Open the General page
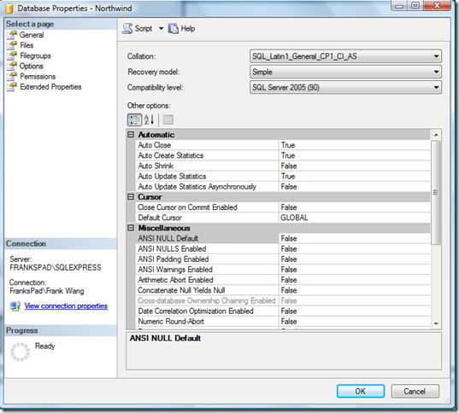The image size is (459, 413). 32,35
